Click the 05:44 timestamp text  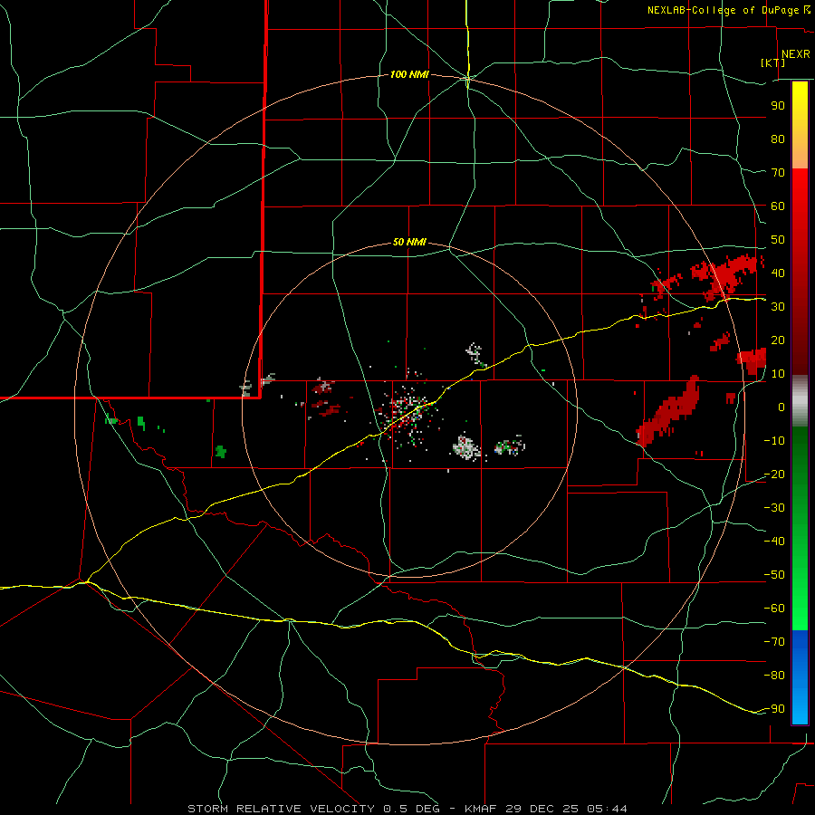pyautogui.click(x=605, y=809)
